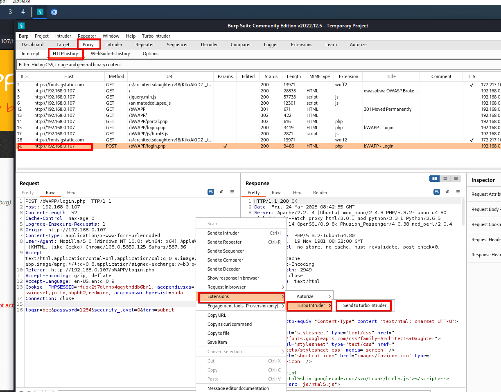501x392 pixels.
Task: Select the POST /bWAPP/login.php history row
Action: (259, 146)
